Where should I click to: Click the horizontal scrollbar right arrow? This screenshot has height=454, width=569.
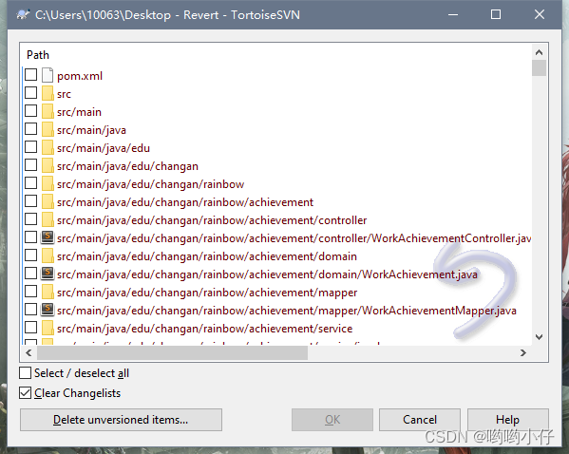522,352
